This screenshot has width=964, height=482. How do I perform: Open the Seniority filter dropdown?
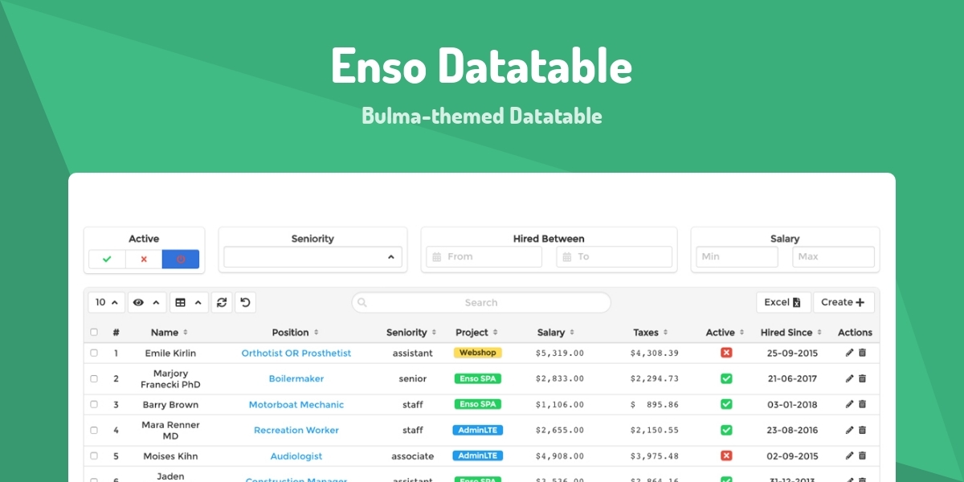(312, 257)
